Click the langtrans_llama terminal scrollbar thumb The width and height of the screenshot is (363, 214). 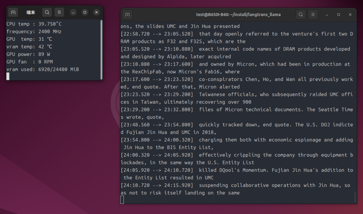(355, 196)
